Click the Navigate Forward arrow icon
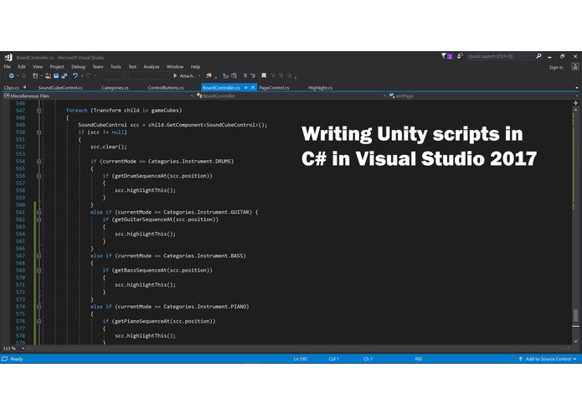The height and width of the screenshot is (414, 582). 24,75
